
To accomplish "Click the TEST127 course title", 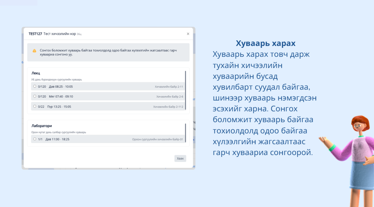I will click(x=35, y=34).
